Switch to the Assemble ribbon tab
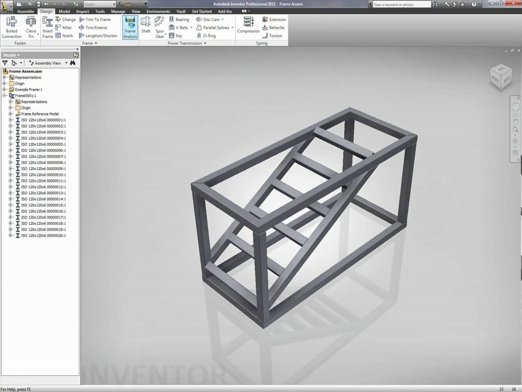522x392 pixels. 25,11
